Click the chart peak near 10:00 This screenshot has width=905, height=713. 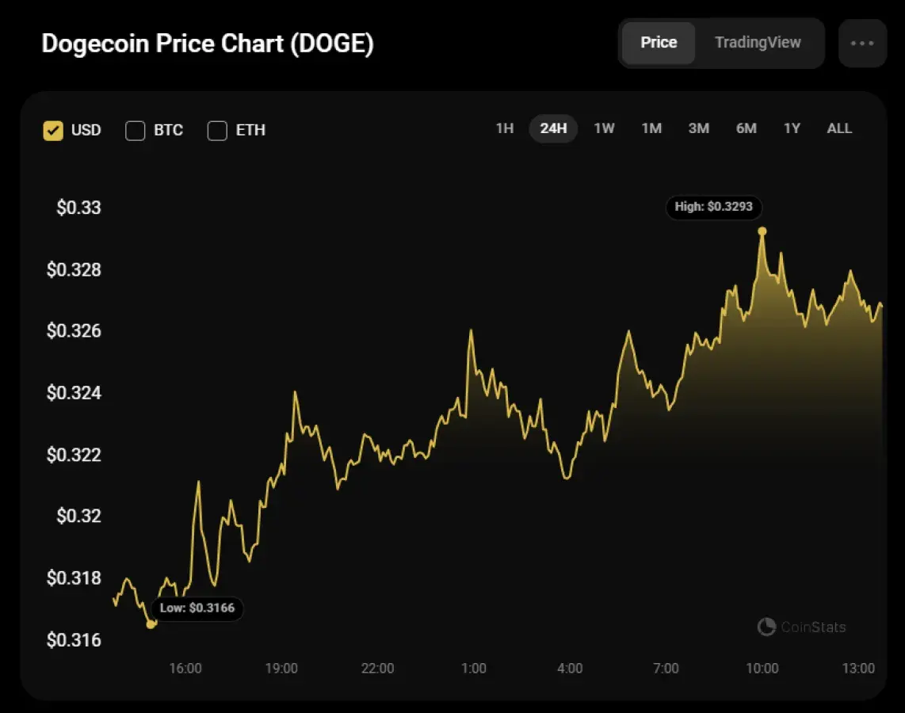762,231
